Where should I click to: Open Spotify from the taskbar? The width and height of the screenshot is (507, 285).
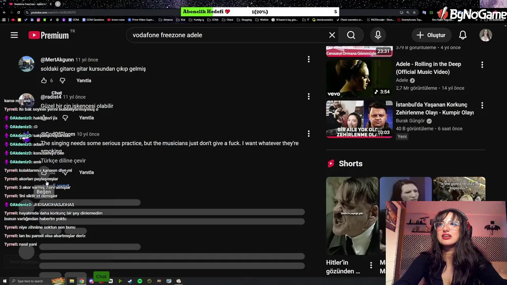(140, 281)
